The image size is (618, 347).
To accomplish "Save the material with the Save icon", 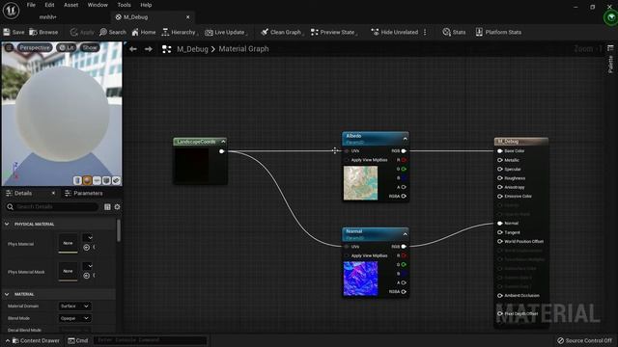I will [x=14, y=32].
